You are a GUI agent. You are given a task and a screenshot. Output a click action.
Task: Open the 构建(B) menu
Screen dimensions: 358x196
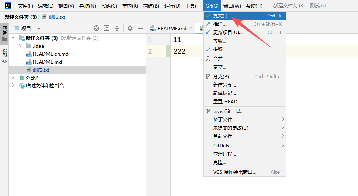tap(151, 6)
